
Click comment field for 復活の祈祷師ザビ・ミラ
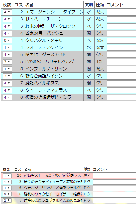coord(121,97)
